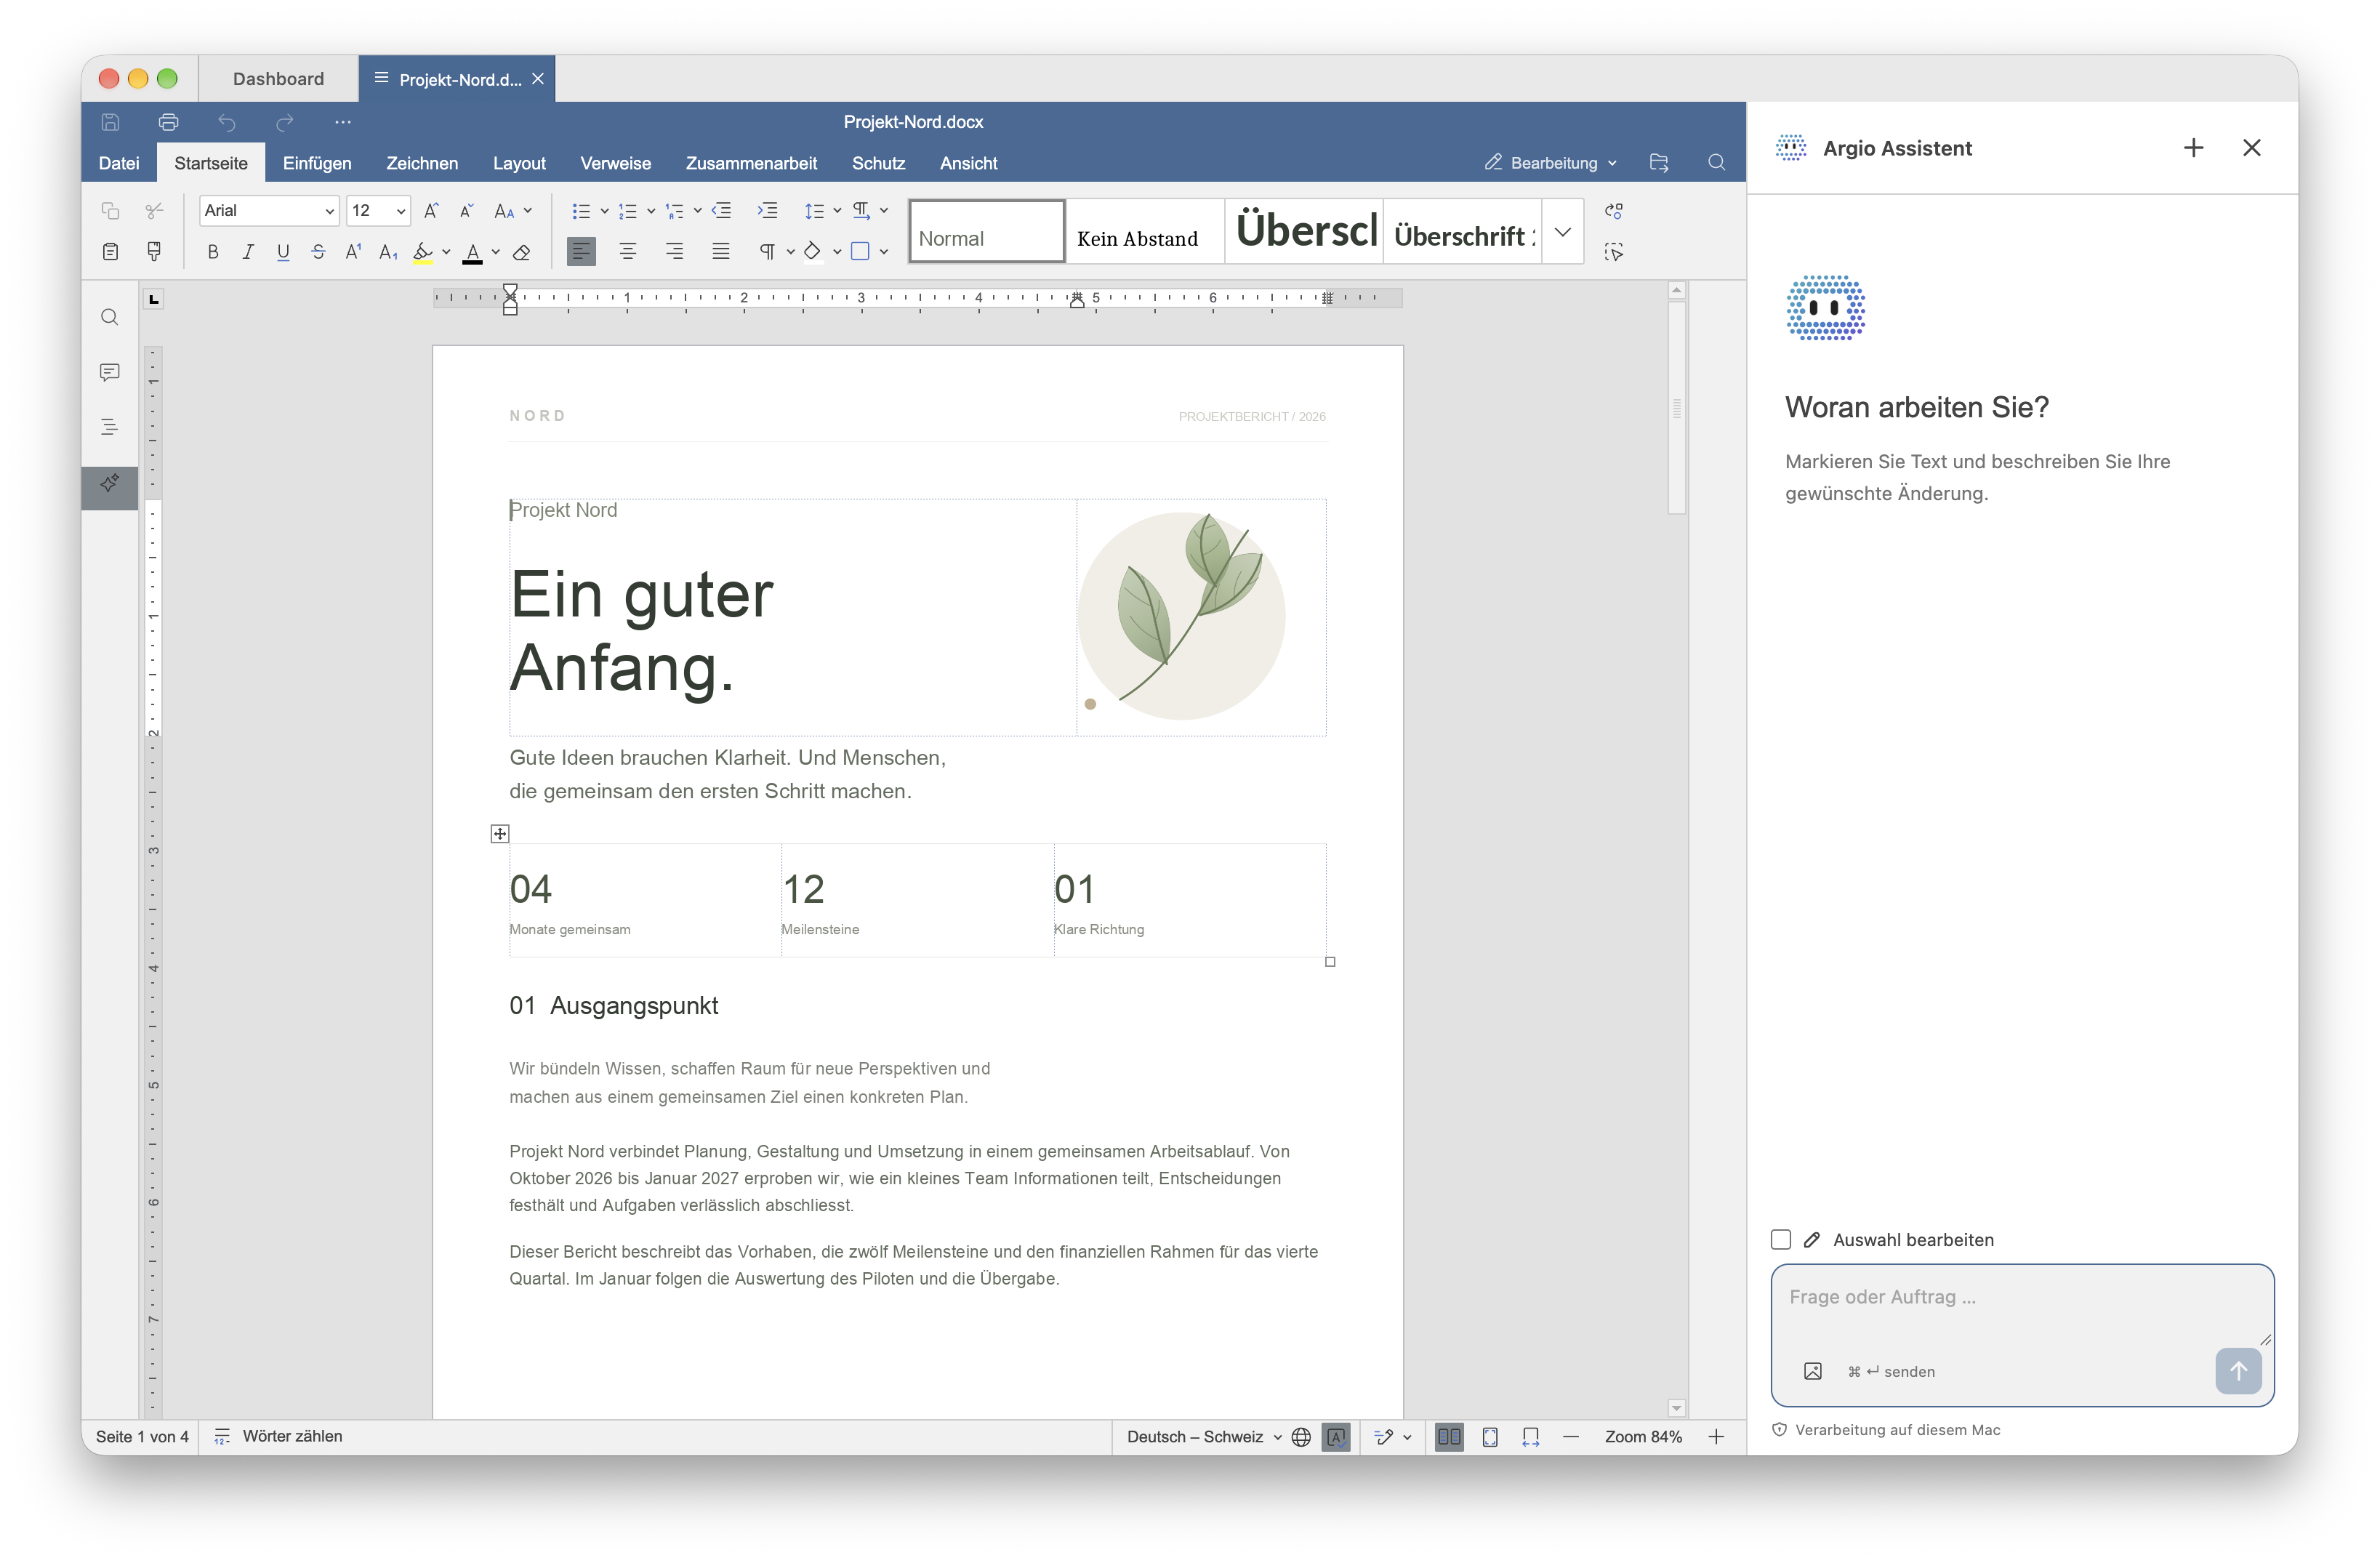The image size is (2380, 1563).
Task: Toggle nonprinting characters display
Action: point(767,252)
